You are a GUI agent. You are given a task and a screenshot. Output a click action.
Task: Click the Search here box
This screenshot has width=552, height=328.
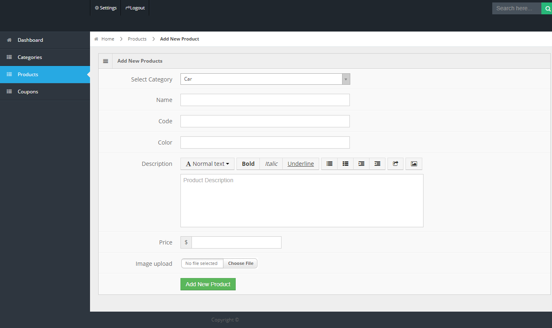point(517,8)
